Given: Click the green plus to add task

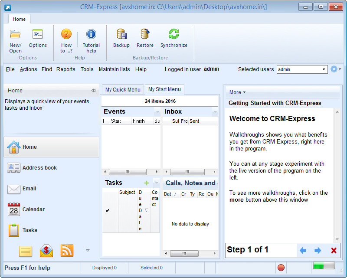Looking at the screenshot, I should (x=147, y=183).
